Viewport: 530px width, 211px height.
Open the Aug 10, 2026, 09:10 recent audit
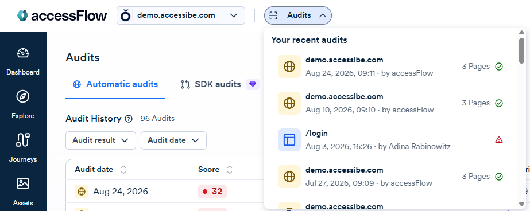click(390, 103)
